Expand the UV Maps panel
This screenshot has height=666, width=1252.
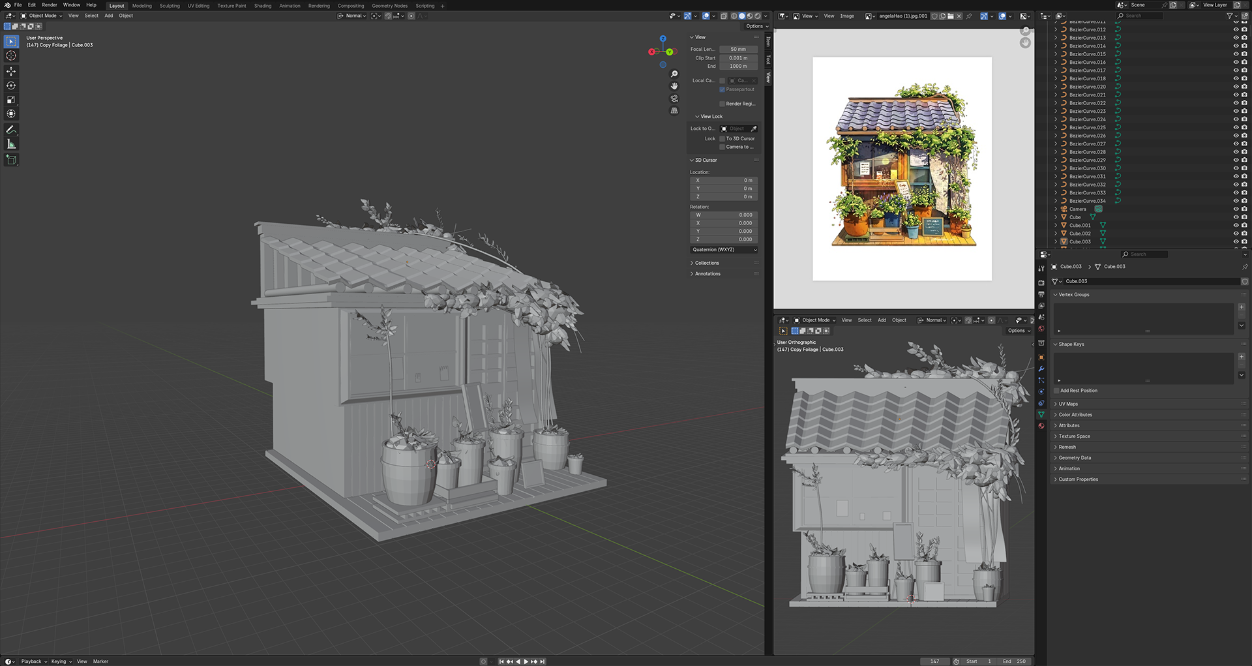[x=1068, y=404]
